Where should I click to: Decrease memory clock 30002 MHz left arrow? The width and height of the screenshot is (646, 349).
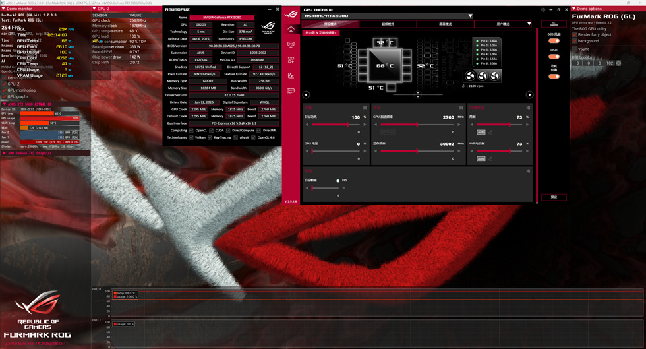pyautogui.click(x=375, y=151)
